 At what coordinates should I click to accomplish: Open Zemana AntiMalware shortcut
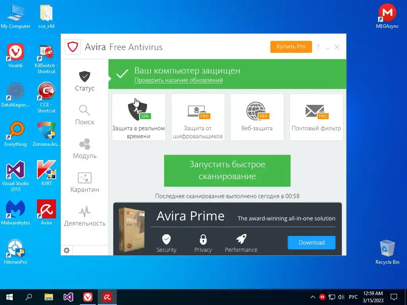click(46, 134)
